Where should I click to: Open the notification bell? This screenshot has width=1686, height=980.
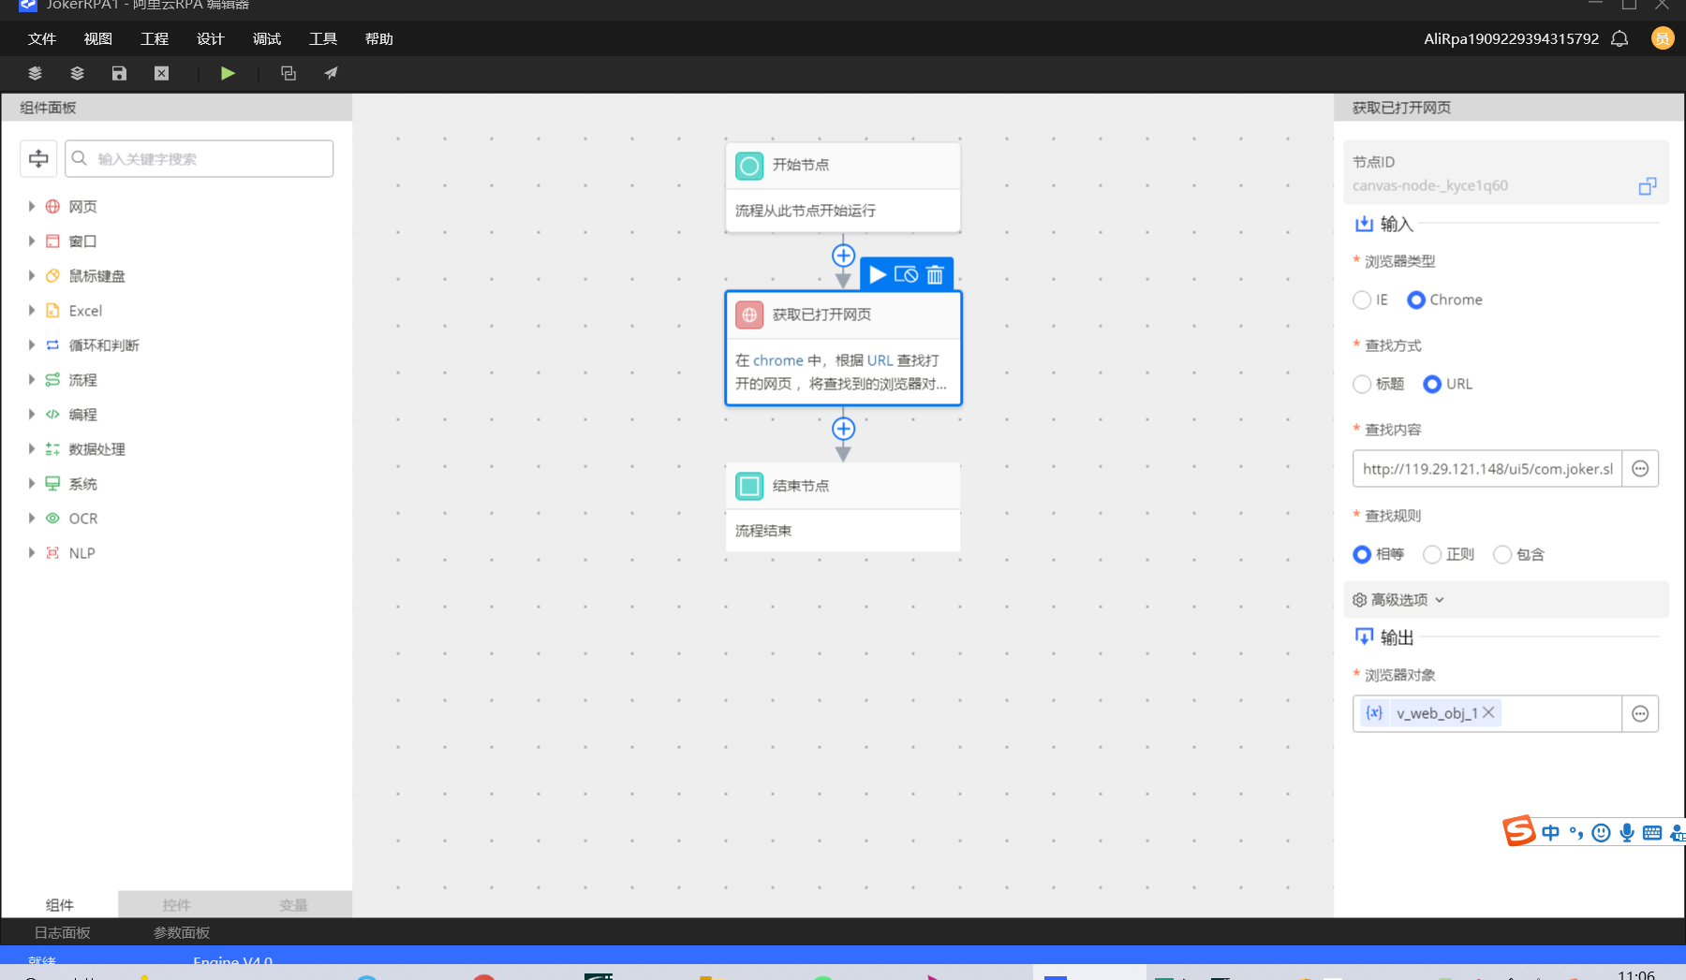[x=1619, y=38]
